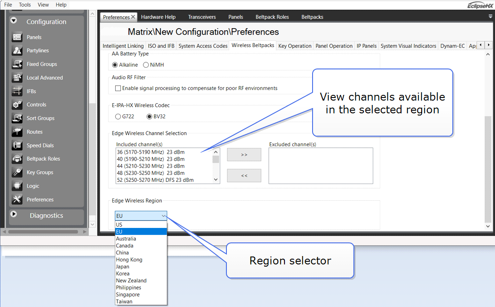Open the Dynam-EC tab

point(452,46)
